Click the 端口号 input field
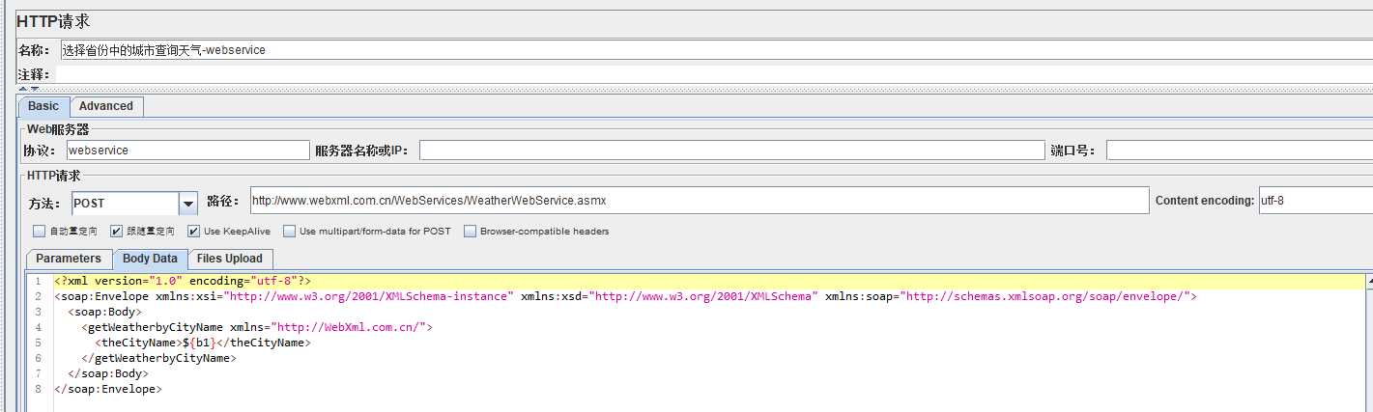The width and height of the screenshot is (1373, 412). [1239, 151]
